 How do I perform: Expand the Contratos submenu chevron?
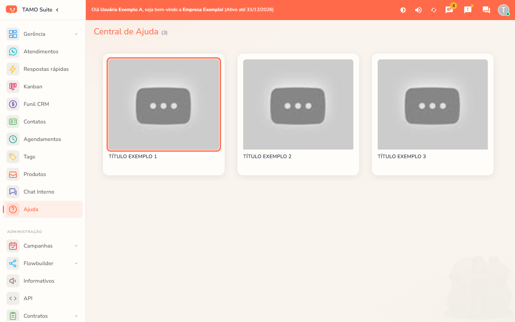click(76, 316)
